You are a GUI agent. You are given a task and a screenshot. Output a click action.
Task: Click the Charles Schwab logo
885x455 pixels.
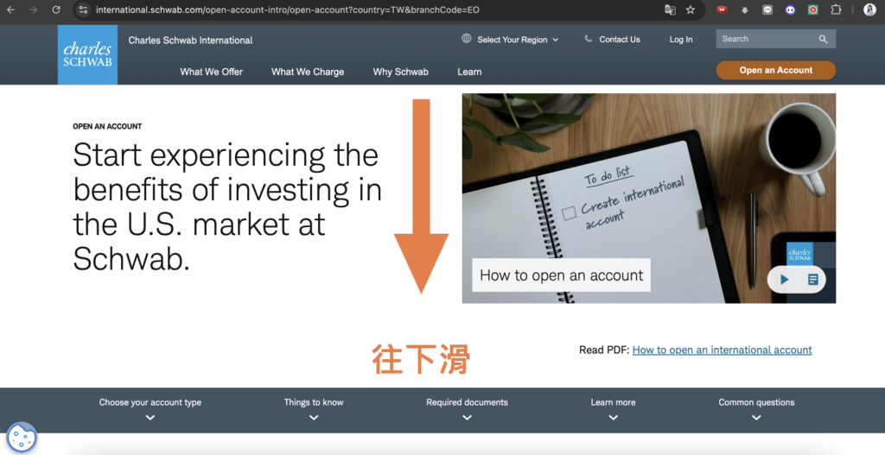click(87, 54)
